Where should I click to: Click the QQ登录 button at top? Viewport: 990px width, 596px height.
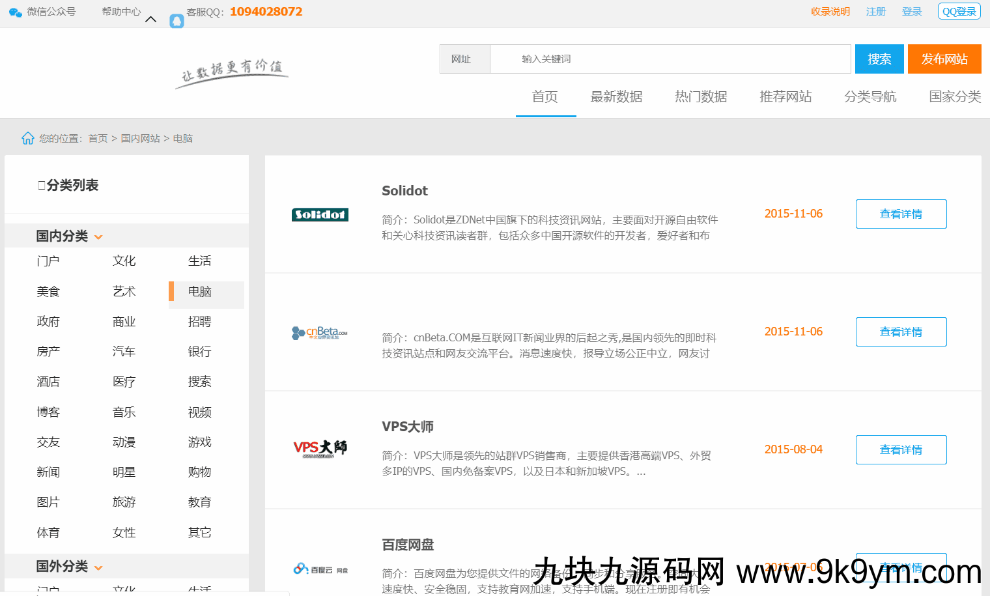pyautogui.click(x=959, y=12)
